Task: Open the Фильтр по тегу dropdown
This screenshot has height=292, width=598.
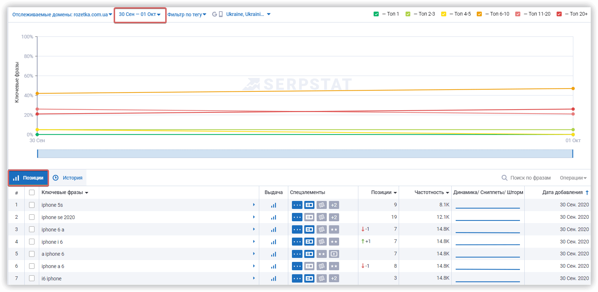Action: [x=187, y=15]
